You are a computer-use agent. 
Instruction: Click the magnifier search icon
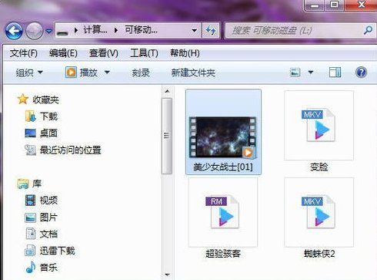coord(368,30)
